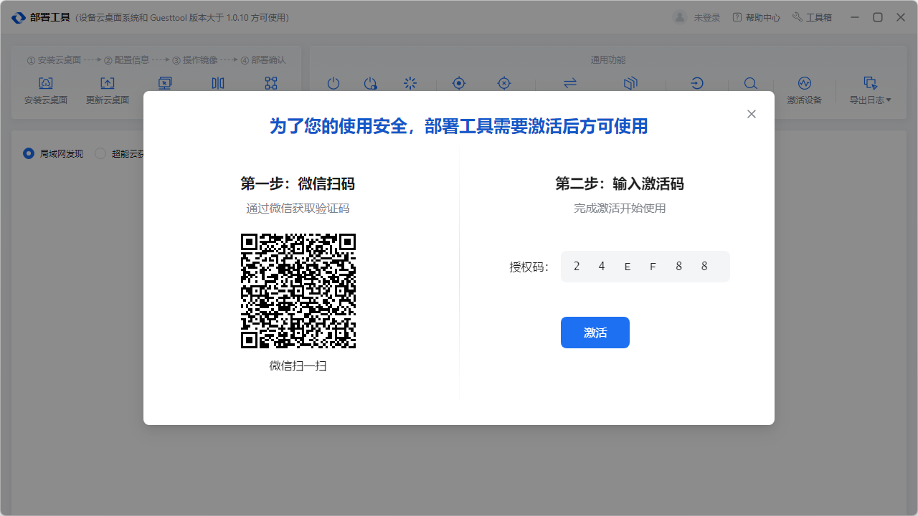The width and height of the screenshot is (918, 516).
Task: Click the 更新云桌面 update icon
Action: click(x=108, y=83)
